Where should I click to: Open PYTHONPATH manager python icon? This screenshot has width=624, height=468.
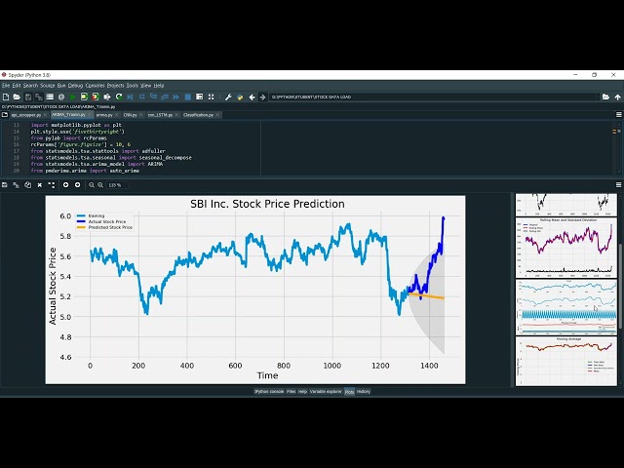pos(240,97)
